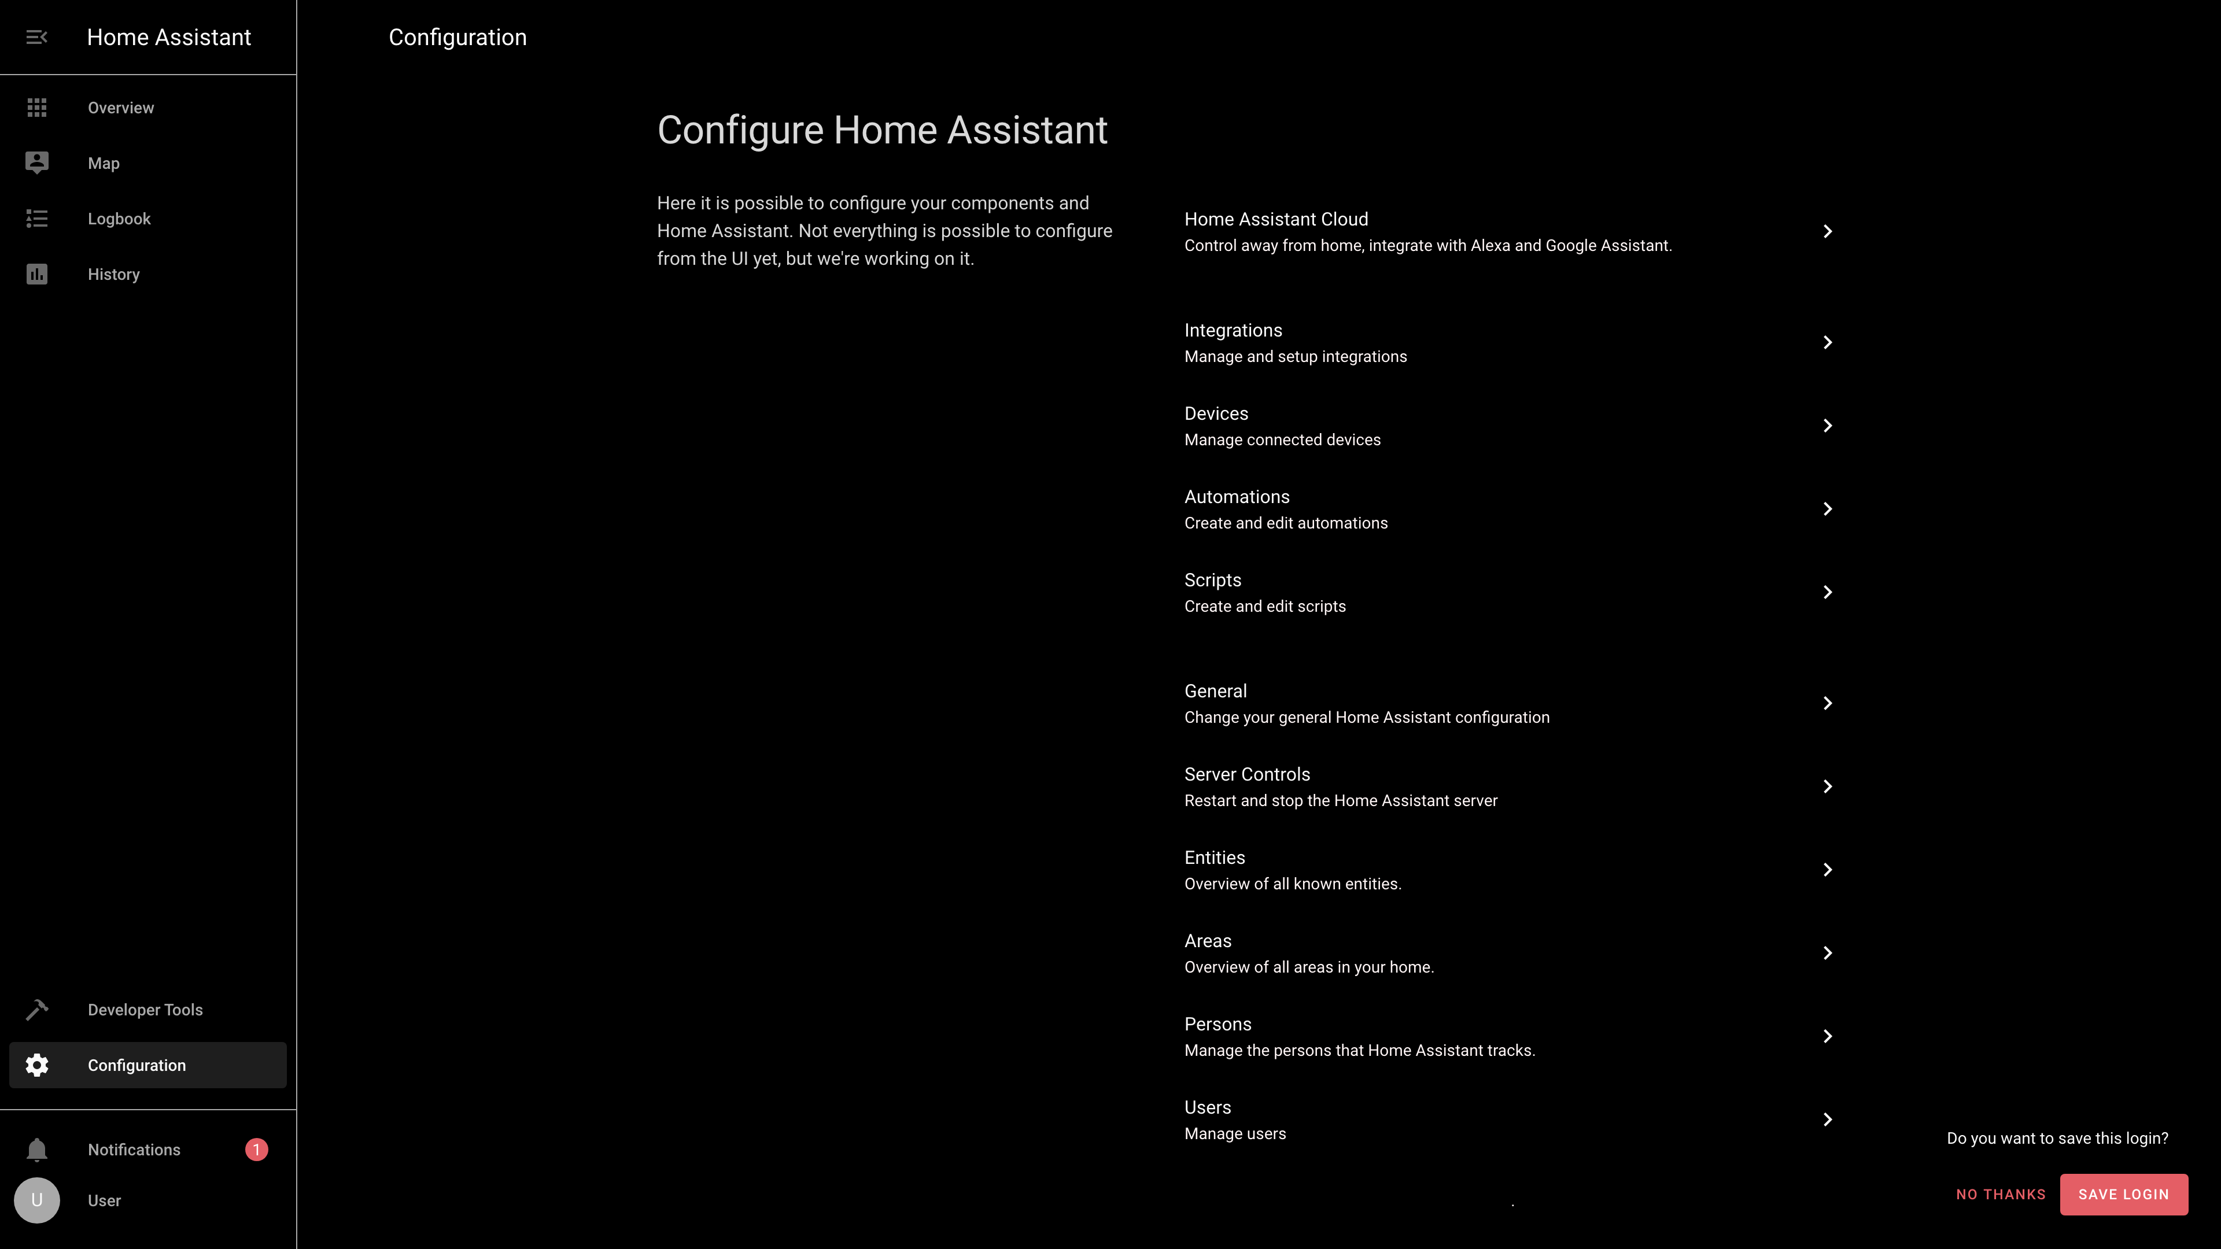Viewport: 2221px width, 1249px height.
Task: Access Persons tracking settings
Action: point(1510,1036)
